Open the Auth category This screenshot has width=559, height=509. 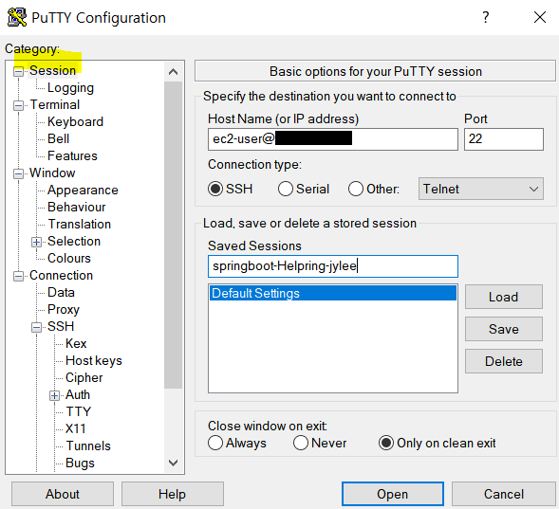78,394
